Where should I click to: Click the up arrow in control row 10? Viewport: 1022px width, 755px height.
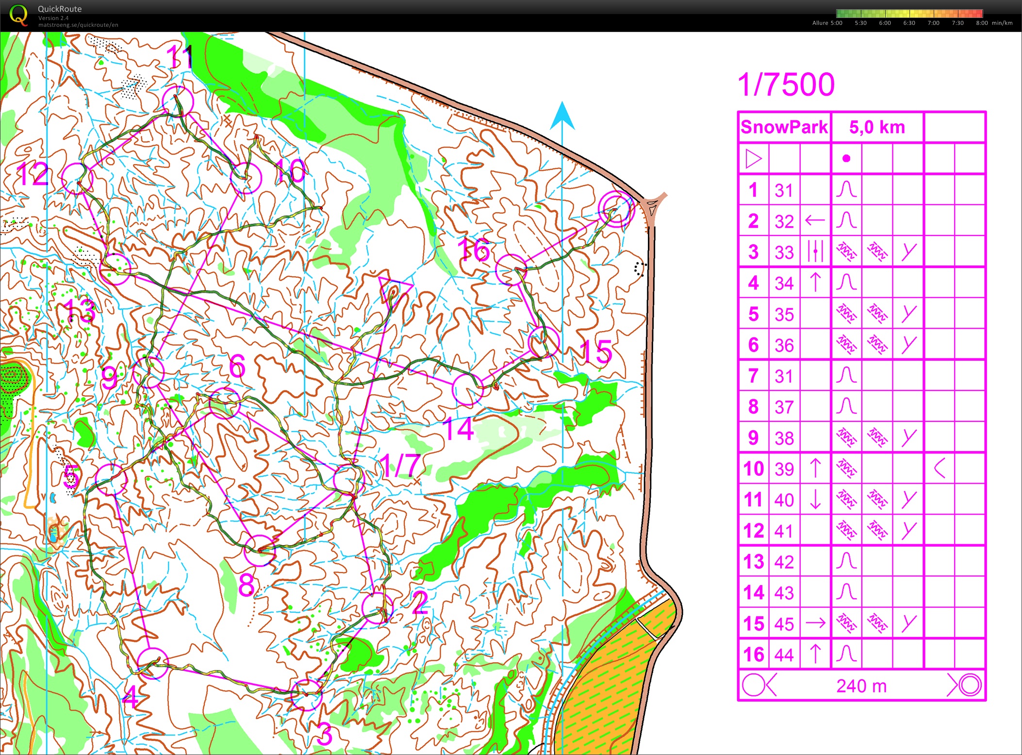click(x=815, y=468)
